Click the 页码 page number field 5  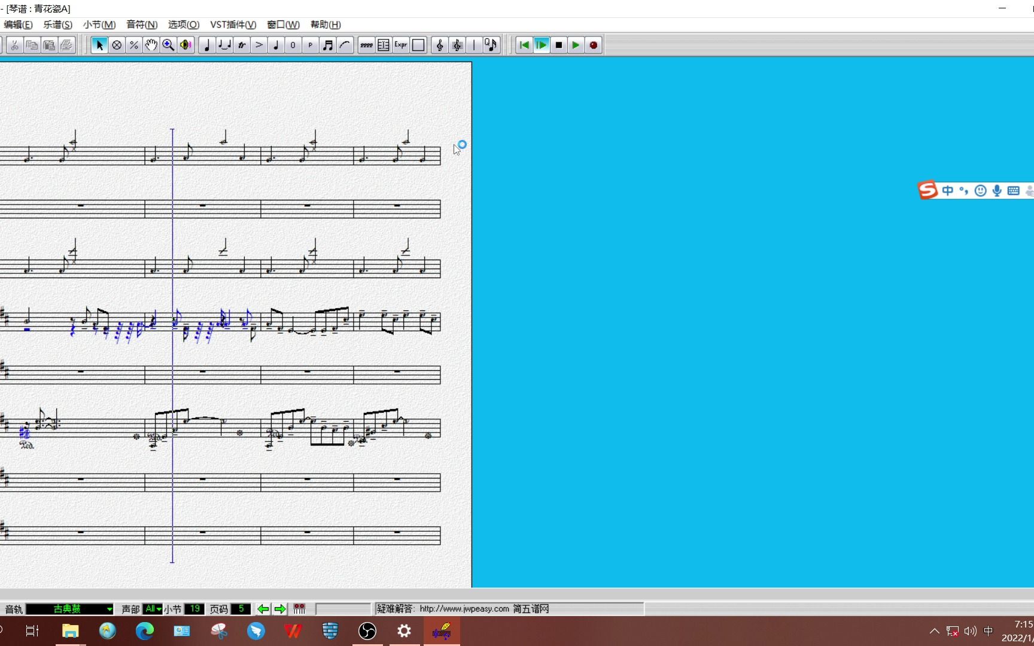pos(241,609)
